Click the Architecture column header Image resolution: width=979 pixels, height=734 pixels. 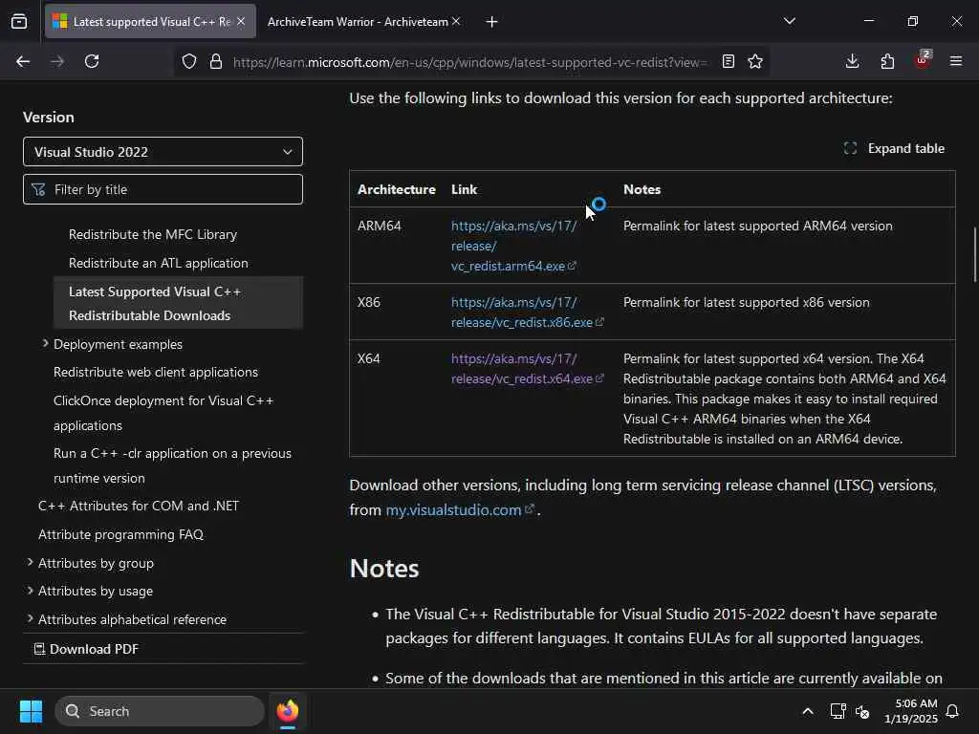click(x=397, y=189)
